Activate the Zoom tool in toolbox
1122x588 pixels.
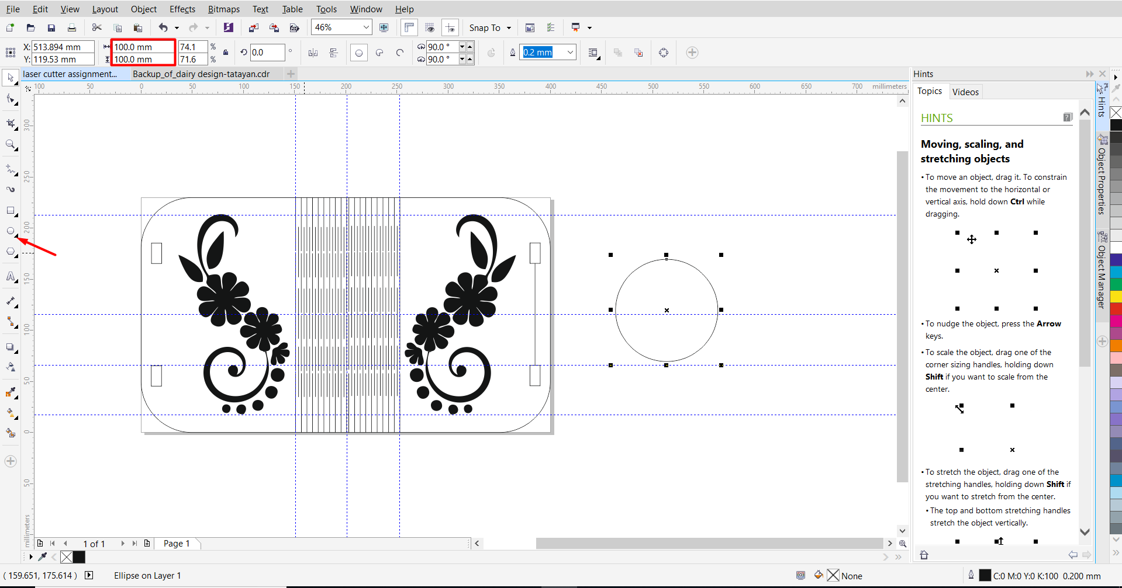[x=11, y=144]
